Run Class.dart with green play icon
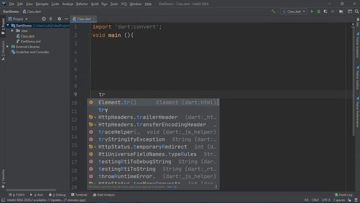The height and width of the screenshot is (203, 360). 312,11
